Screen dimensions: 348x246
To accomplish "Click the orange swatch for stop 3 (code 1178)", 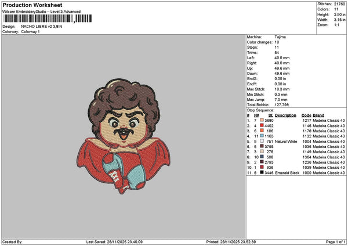I will [x=262, y=131].
